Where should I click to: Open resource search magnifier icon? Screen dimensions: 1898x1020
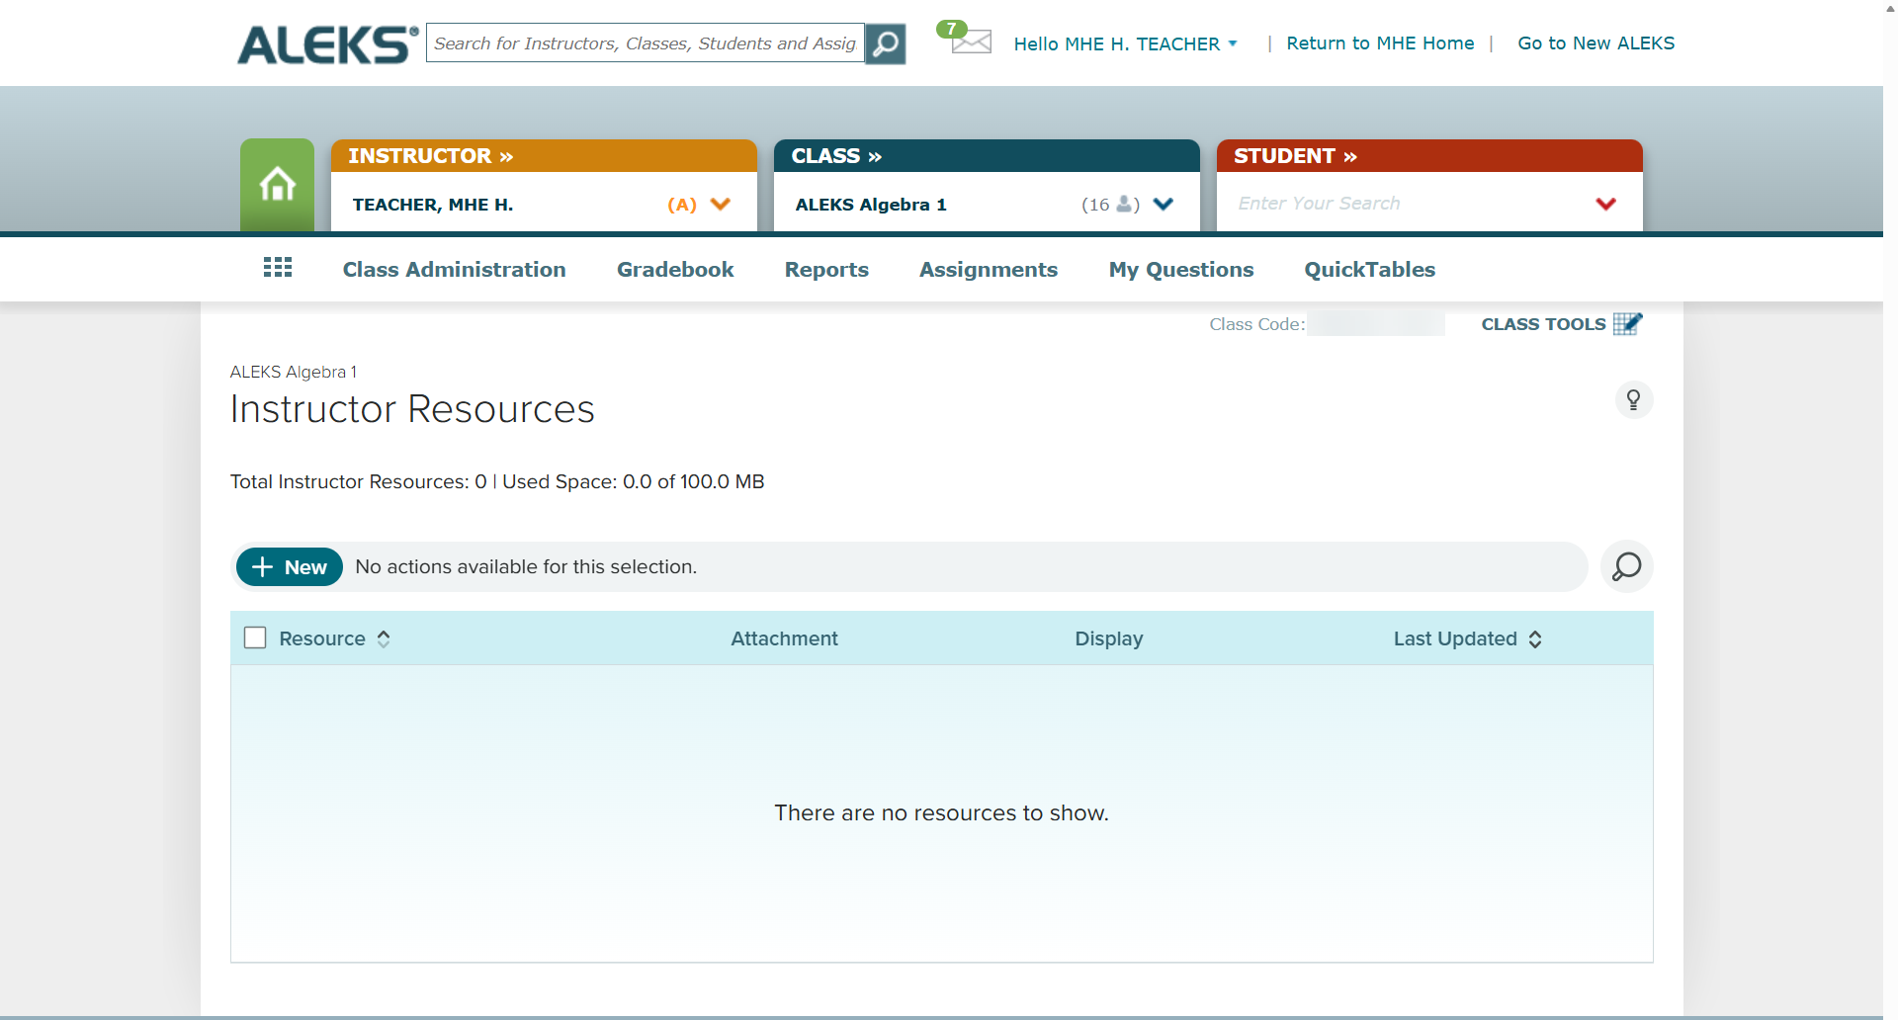(x=1626, y=566)
